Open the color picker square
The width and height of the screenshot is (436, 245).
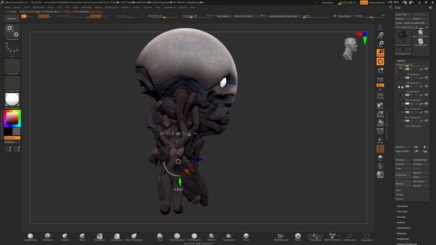(12, 118)
